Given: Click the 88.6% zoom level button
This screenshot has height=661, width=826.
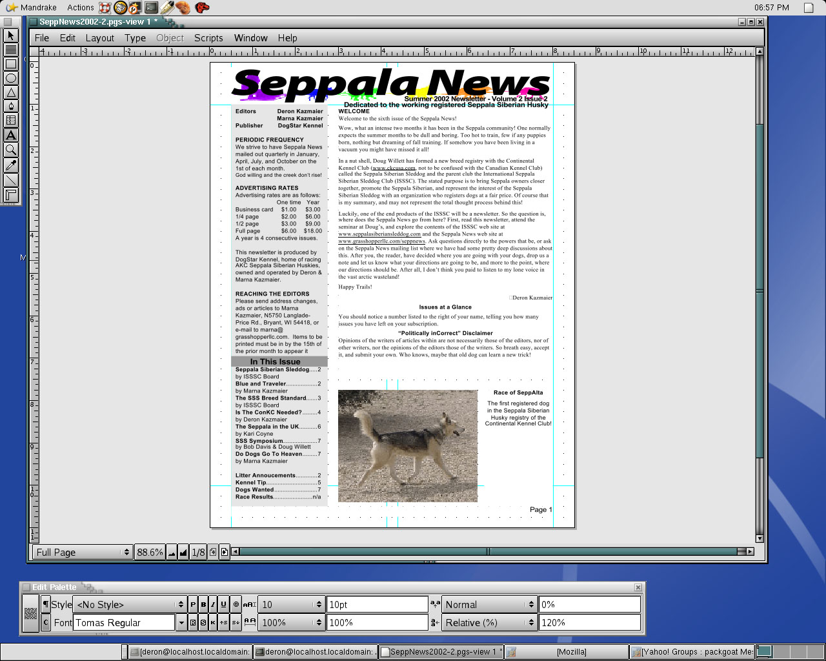Looking at the screenshot, I should 150,552.
